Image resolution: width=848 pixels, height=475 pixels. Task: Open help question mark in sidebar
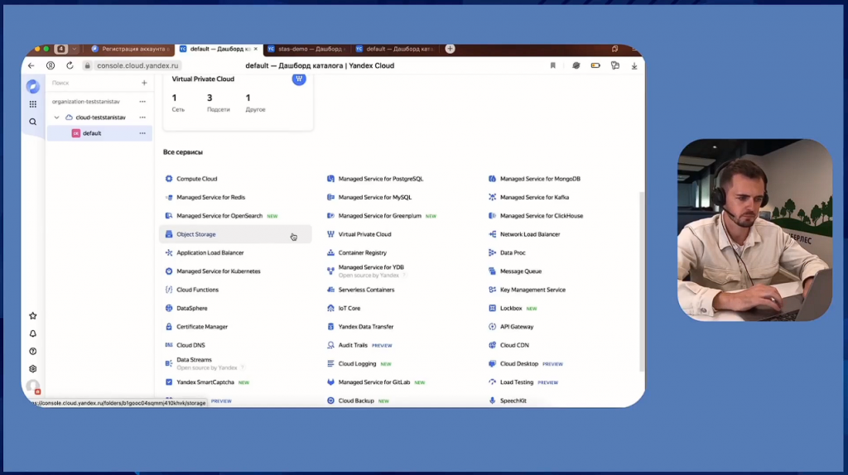(33, 352)
